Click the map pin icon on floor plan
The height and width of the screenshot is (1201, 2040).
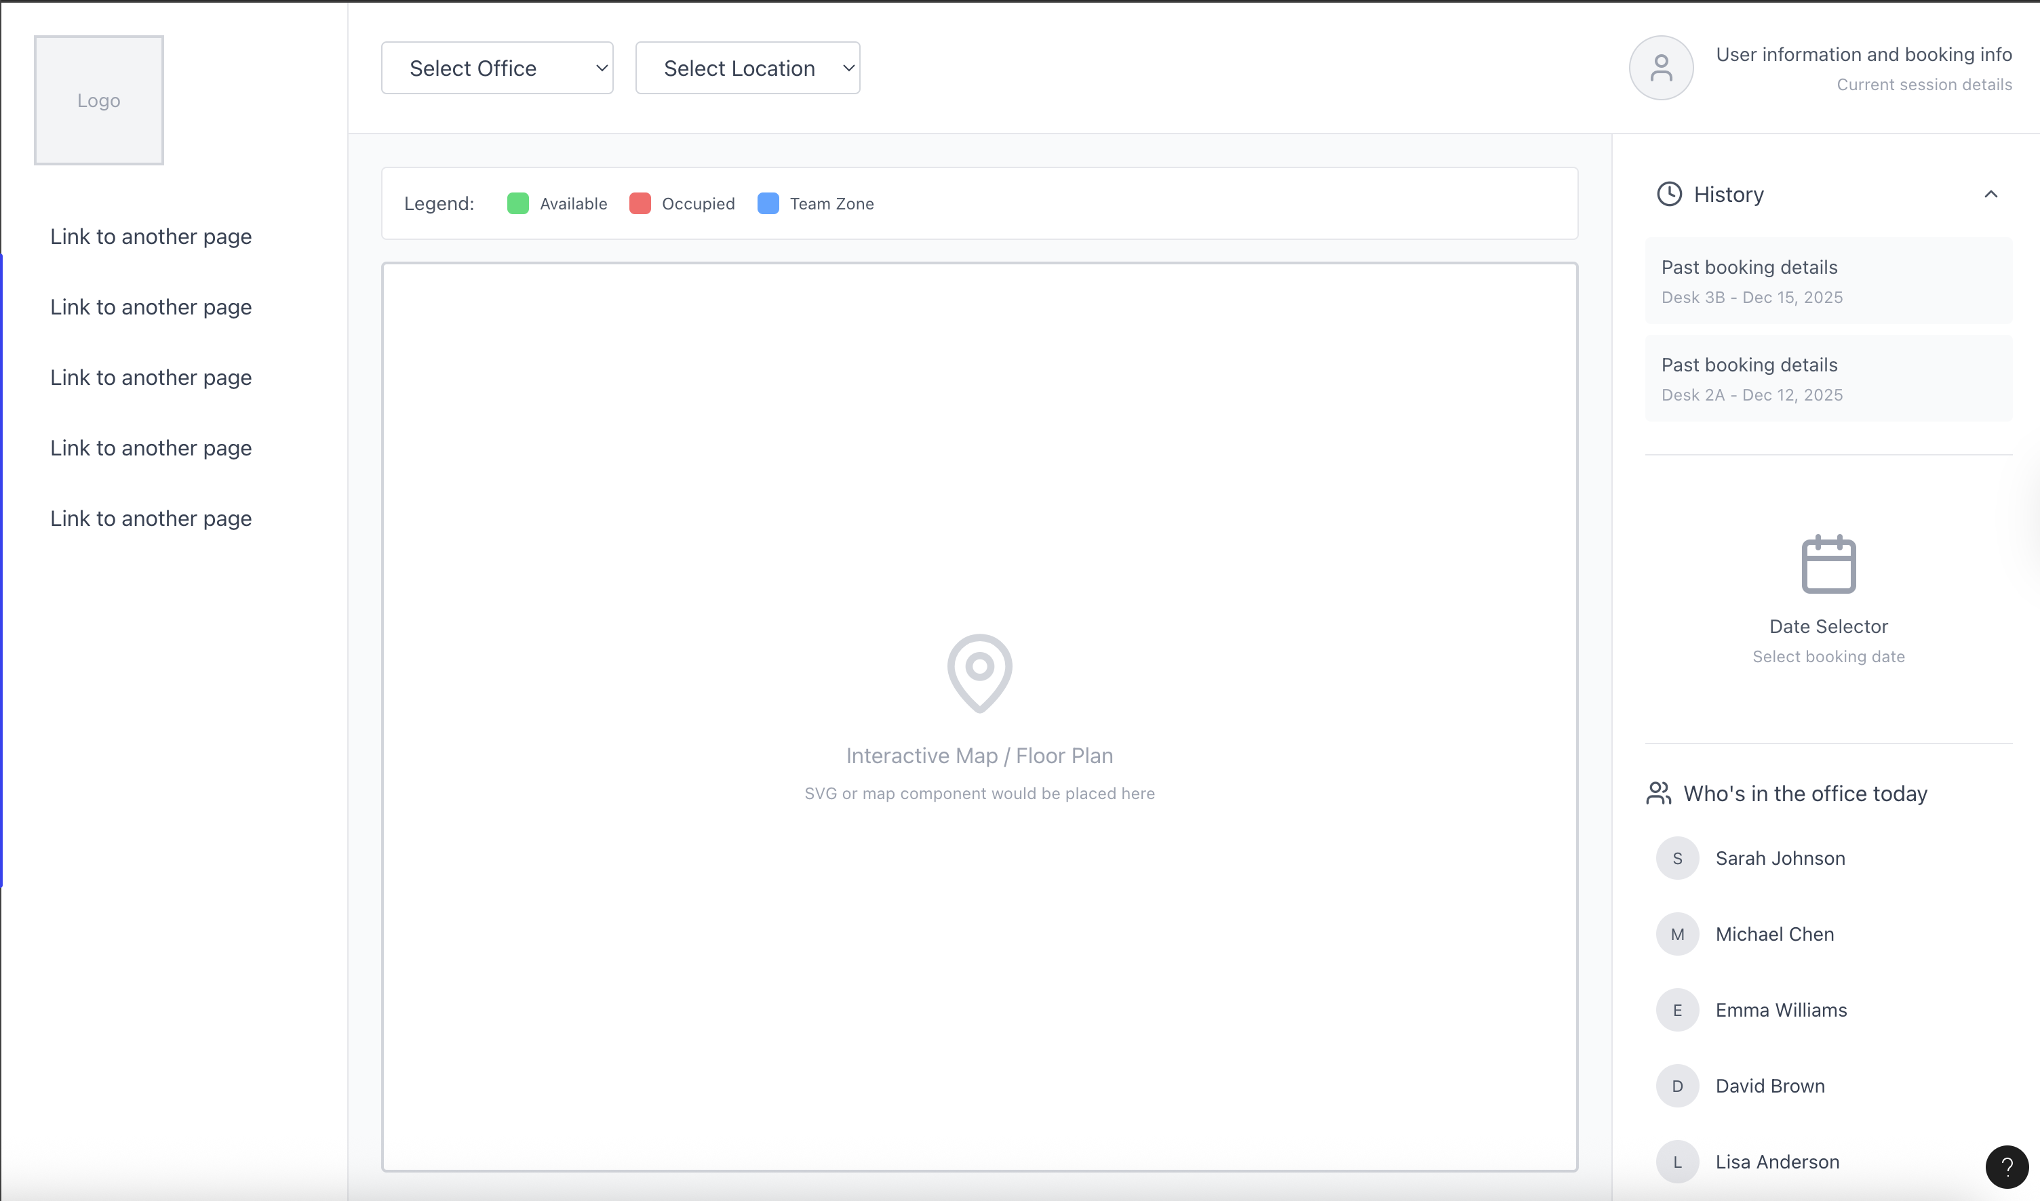tap(979, 672)
